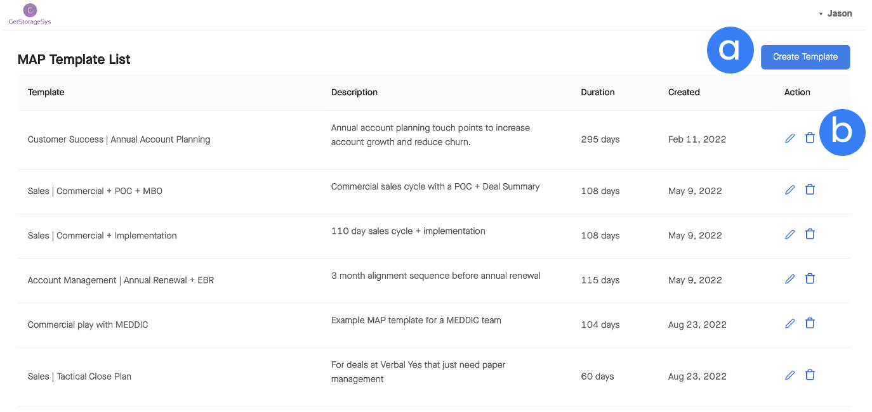Edit the Account Management Annual Renewal template
Screen dimensions: 872x412
pyautogui.click(x=789, y=279)
